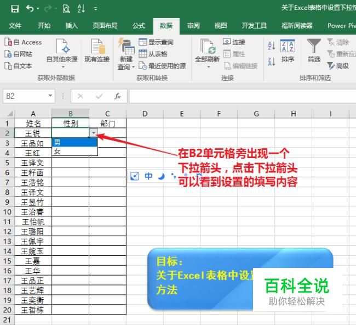Switch to the 插入 ribbon tab
The width and height of the screenshot is (356, 325).
pyautogui.click(x=72, y=25)
